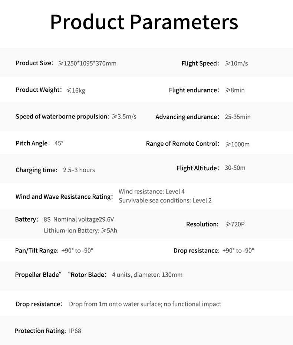Select the Survivable sea conditions text
Image resolution: width=293 pixels, height=345 pixels.
(x=165, y=201)
